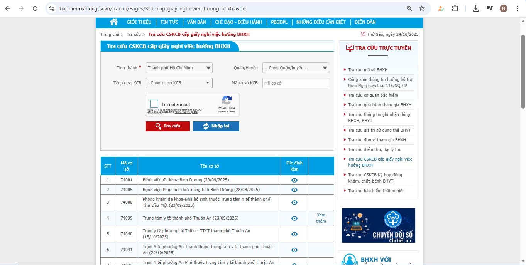
Task: Check the I'm not a robot box
Action: [154, 104]
